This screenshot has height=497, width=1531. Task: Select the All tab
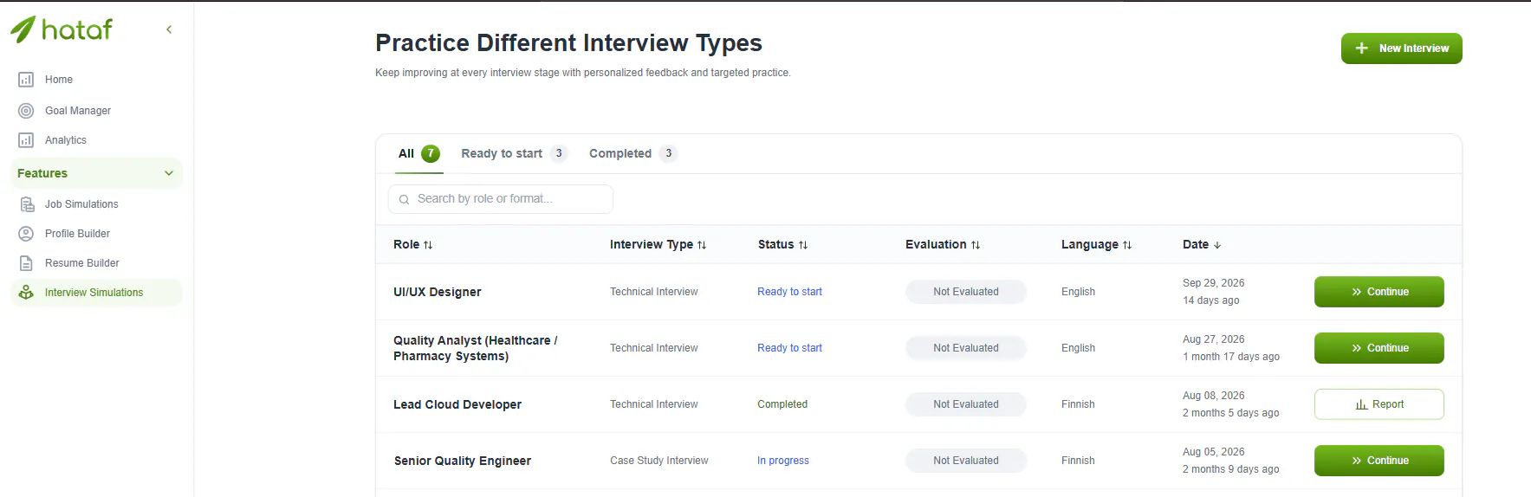(418, 153)
